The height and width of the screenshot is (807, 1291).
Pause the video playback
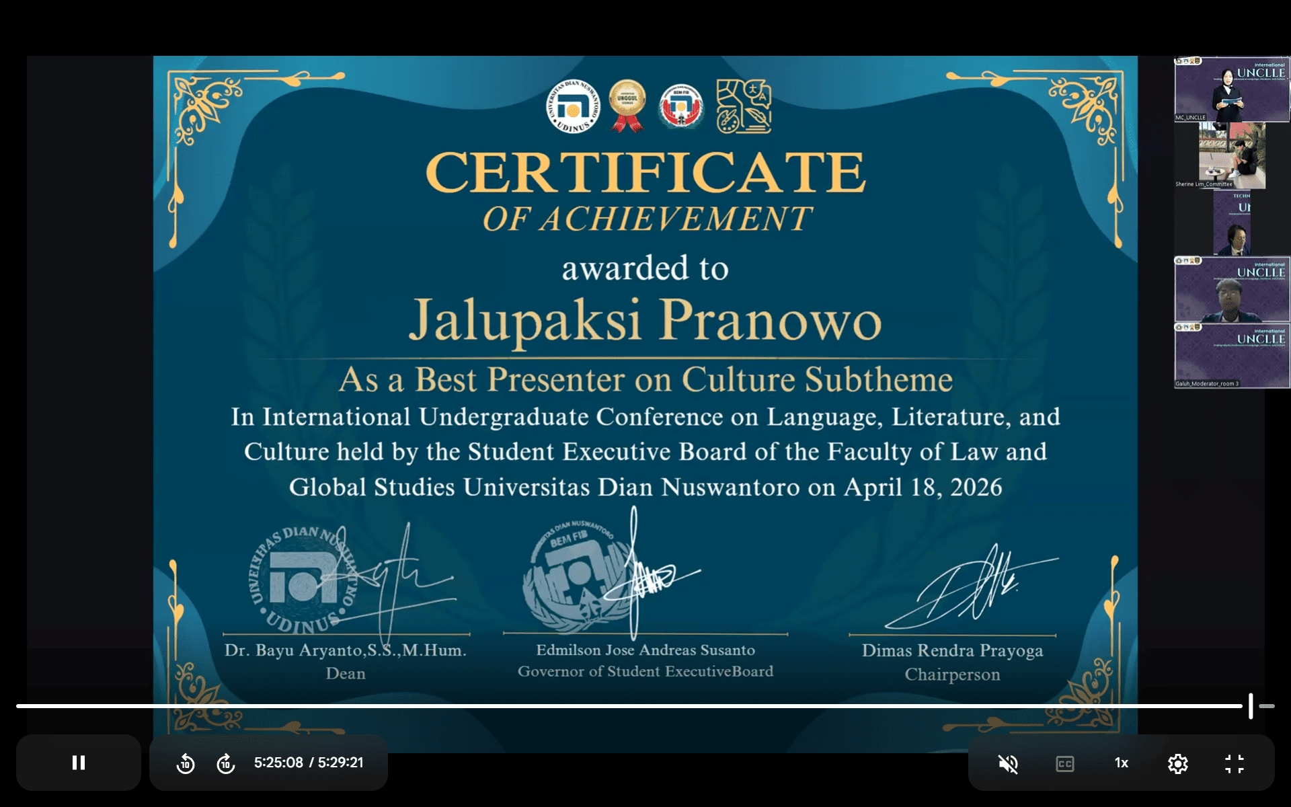tap(79, 763)
